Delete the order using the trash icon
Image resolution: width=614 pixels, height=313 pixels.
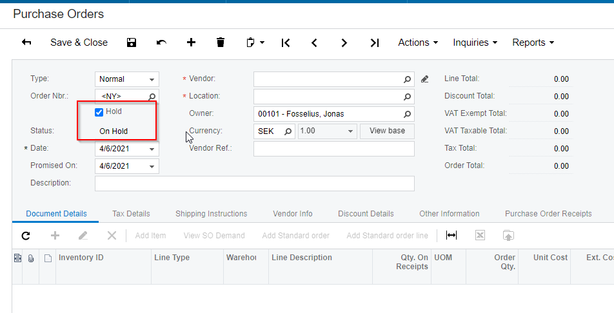(221, 43)
